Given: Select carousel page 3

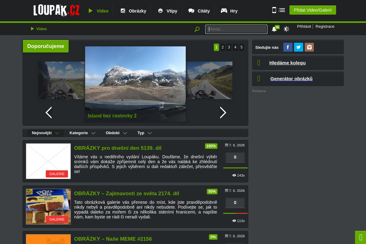Looking at the screenshot, I should [229, 47].
